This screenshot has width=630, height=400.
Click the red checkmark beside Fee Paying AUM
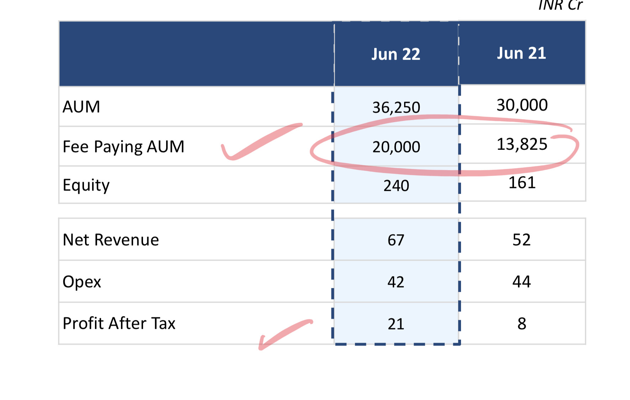(x=256, y=143)
